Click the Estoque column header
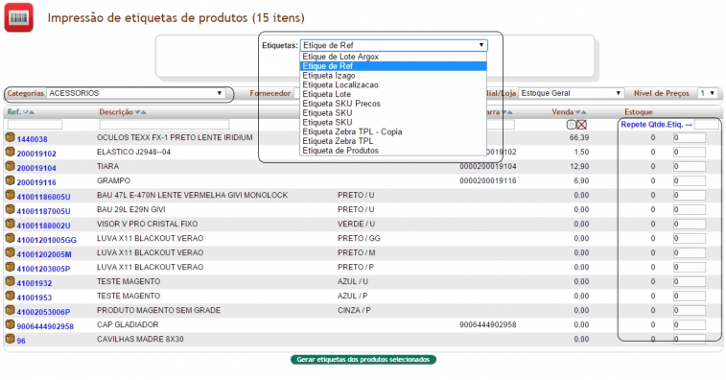The height and width of the screenshot is (380, 726). tap(639, 112)
